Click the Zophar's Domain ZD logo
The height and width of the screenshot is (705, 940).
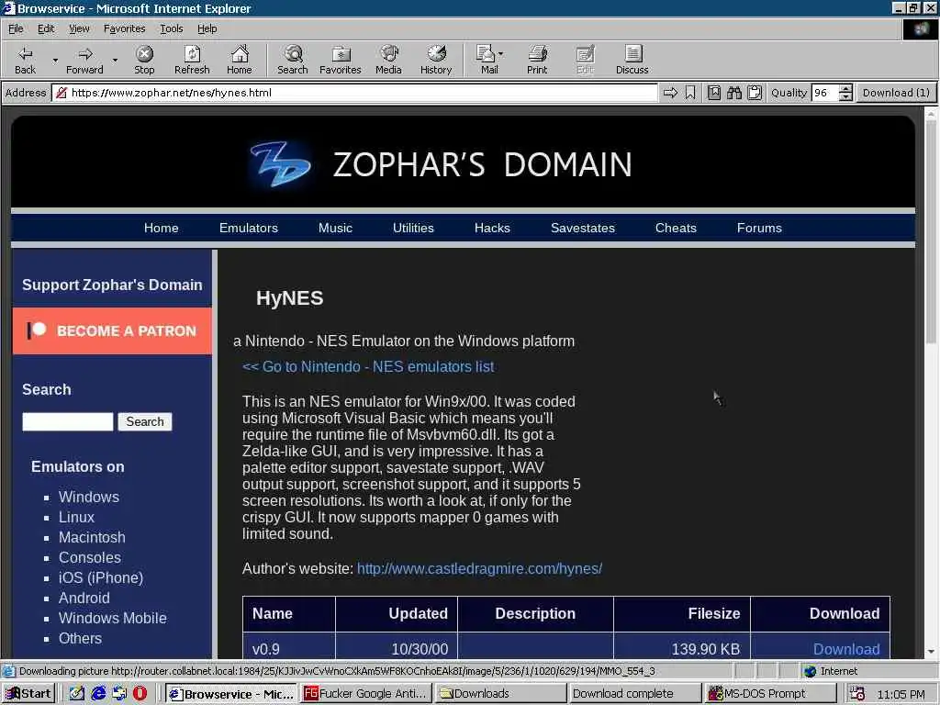point(280,163)
